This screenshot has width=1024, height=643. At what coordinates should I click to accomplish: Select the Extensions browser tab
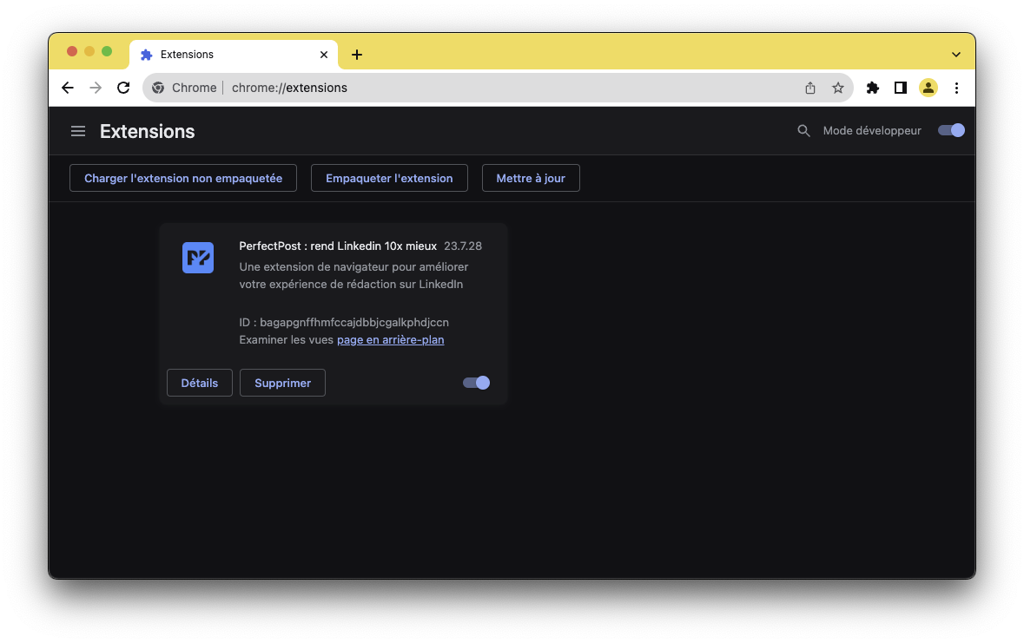click(x=234, y=54)
